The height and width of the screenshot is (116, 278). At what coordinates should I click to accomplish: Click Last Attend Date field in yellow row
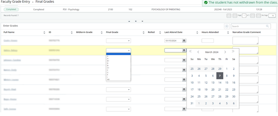173,50
